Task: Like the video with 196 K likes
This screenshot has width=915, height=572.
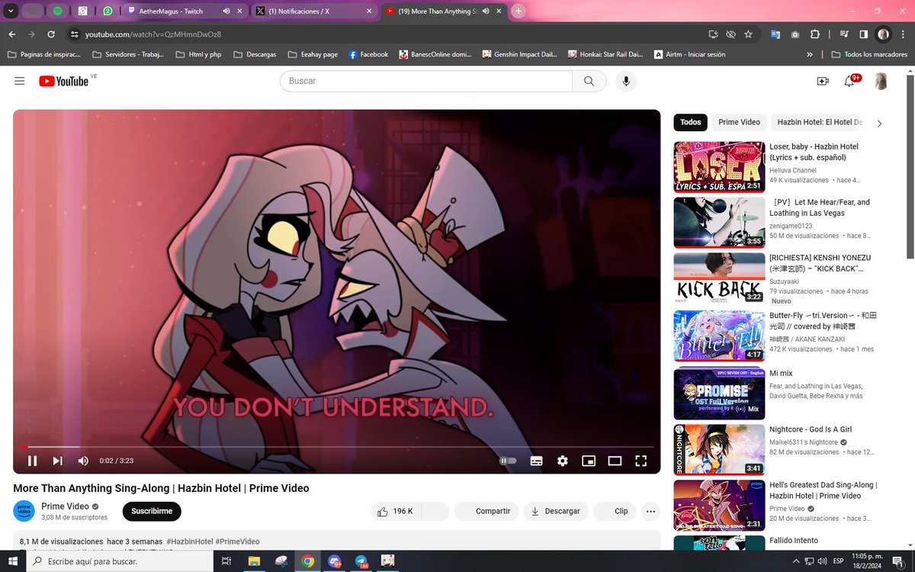Action: (395, 511)
